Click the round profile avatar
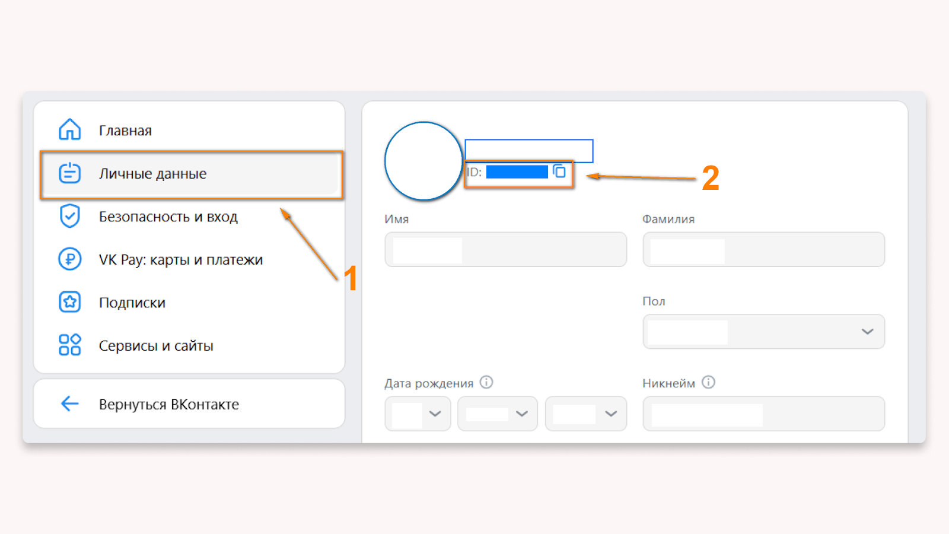 pos(423,161)
